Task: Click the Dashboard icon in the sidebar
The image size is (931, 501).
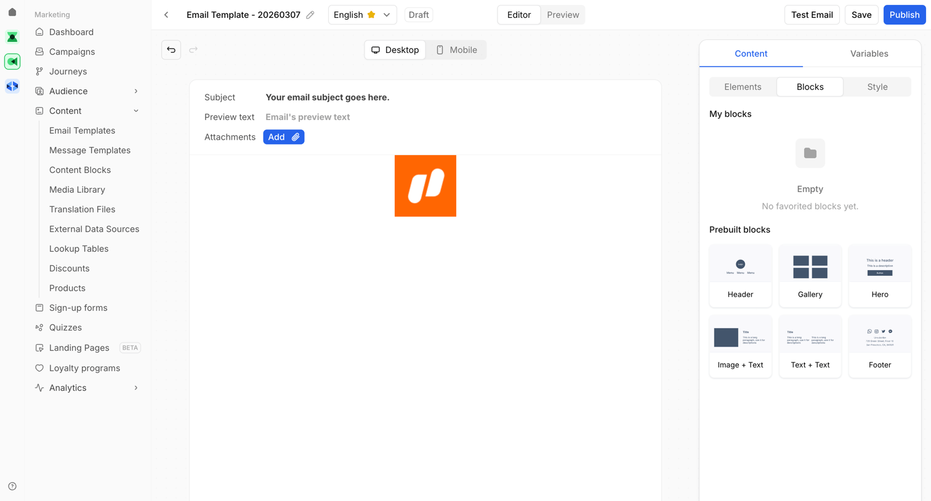Action: 39,32
